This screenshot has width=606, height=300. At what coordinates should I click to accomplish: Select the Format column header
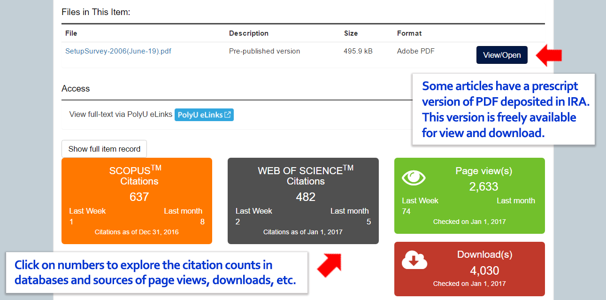(x=409, y=33)
